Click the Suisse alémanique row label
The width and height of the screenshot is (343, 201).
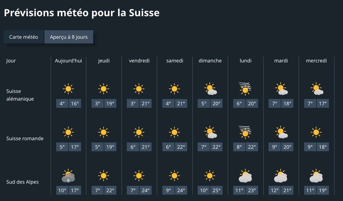[x=20, y=95]
